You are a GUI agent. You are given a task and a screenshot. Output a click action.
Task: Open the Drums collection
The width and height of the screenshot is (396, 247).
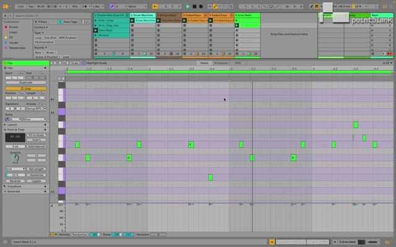coord(14,27)
